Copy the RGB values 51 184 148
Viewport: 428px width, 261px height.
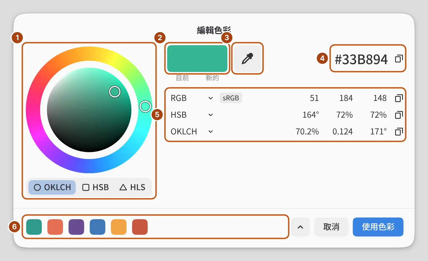tap(399, 98)
